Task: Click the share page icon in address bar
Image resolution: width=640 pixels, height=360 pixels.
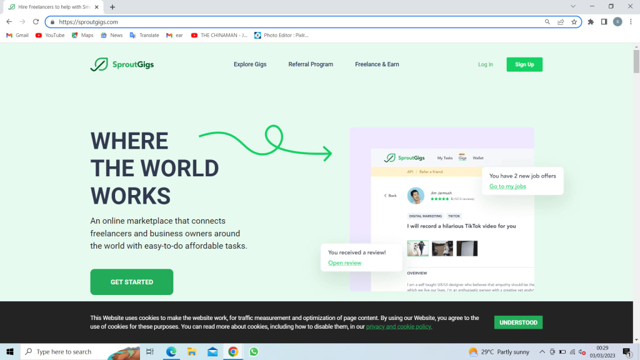Action: (x=561, y=22)
